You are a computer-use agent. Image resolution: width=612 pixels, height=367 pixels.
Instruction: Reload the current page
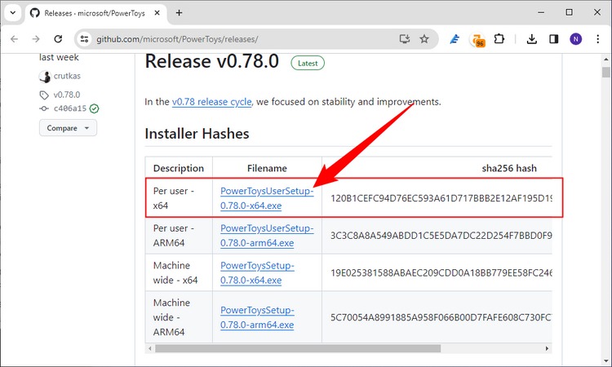(x=58, y=39)
